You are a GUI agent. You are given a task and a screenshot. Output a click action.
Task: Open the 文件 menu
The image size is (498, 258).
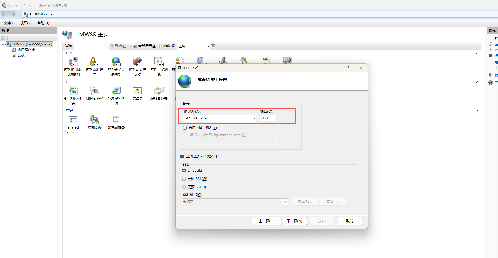pos(9,23)
